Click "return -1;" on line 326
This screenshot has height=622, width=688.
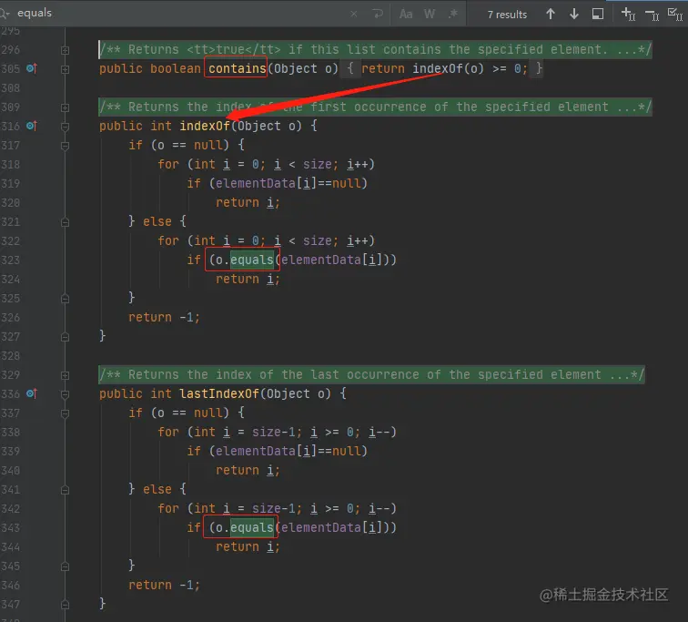[x=164, y=317]
